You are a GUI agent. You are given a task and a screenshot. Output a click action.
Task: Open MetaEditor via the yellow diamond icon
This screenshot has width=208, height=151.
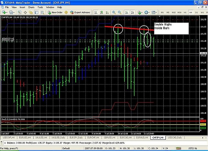tap(66, 12)
